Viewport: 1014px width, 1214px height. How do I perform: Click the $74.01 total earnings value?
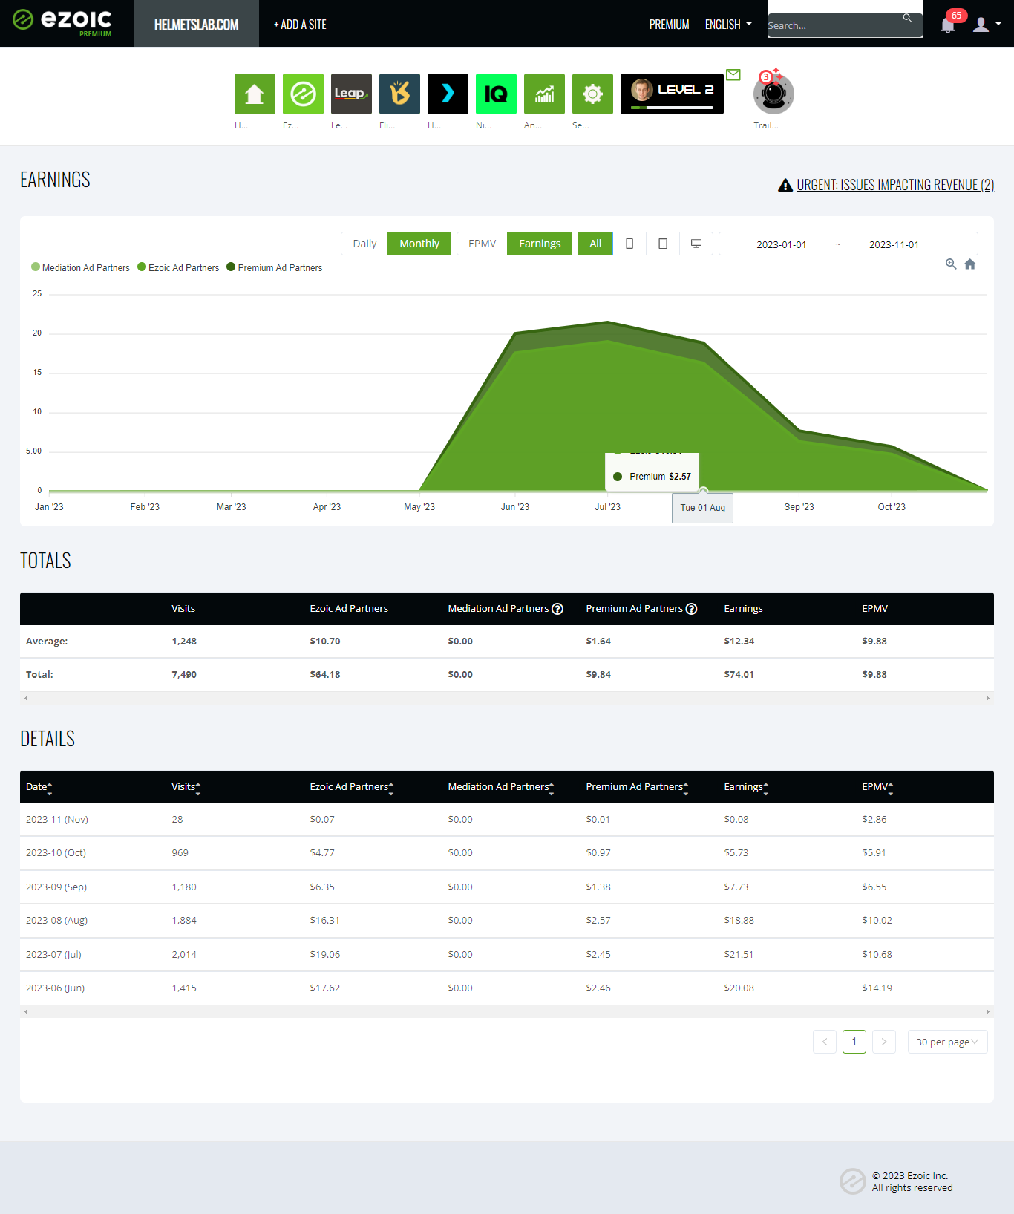[x=739, y=675]
